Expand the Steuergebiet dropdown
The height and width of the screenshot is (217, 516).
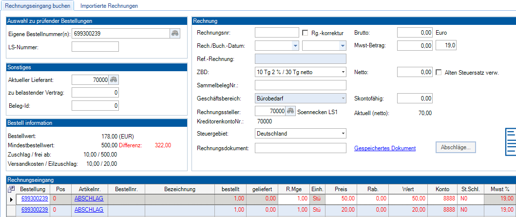[343, 133]
